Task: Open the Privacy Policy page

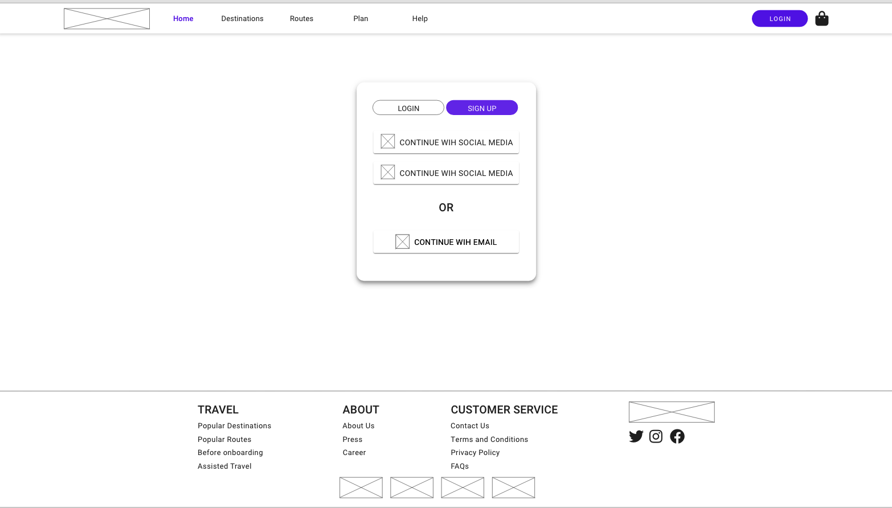Action: click(x=475, y=452)
